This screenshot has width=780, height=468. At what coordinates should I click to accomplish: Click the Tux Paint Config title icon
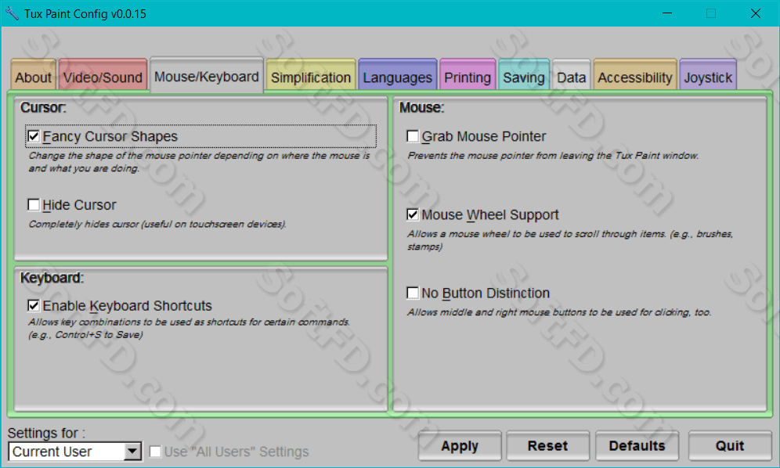(x=12, y=13)
